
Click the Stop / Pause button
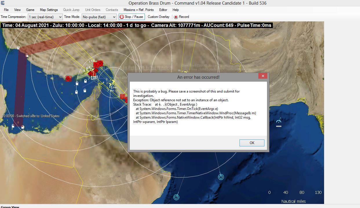click(131, 17)
